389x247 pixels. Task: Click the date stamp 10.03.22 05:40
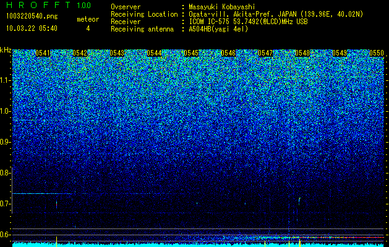pyautogui.click(x=32, y=28)
